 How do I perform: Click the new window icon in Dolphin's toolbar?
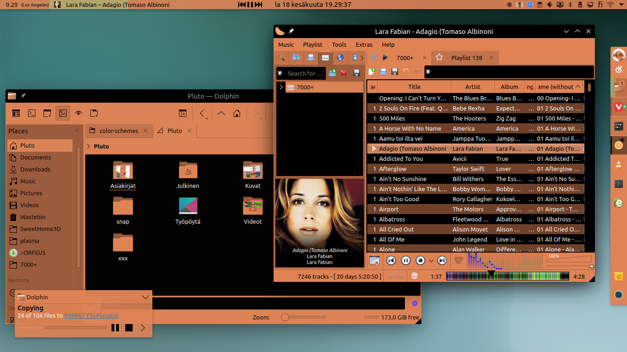tap(47, 113)
